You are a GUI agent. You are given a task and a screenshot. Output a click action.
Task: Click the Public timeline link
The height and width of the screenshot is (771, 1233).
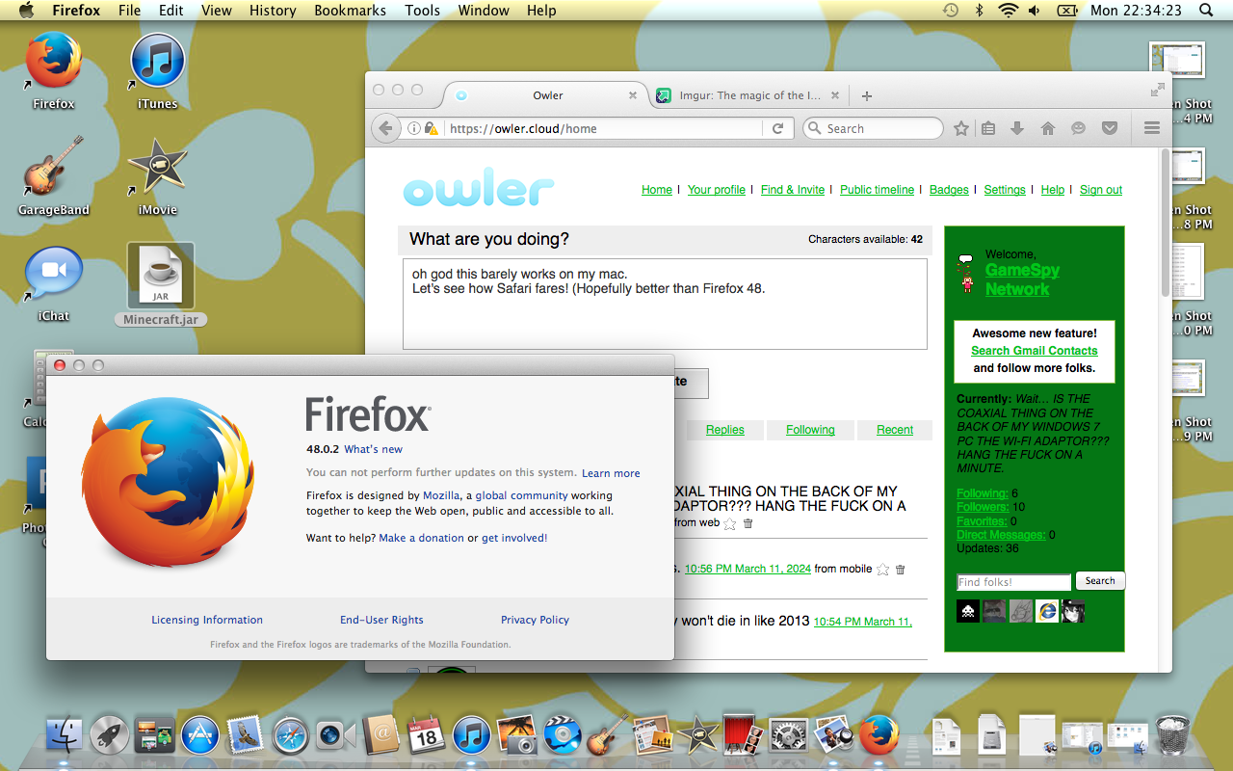877,190
